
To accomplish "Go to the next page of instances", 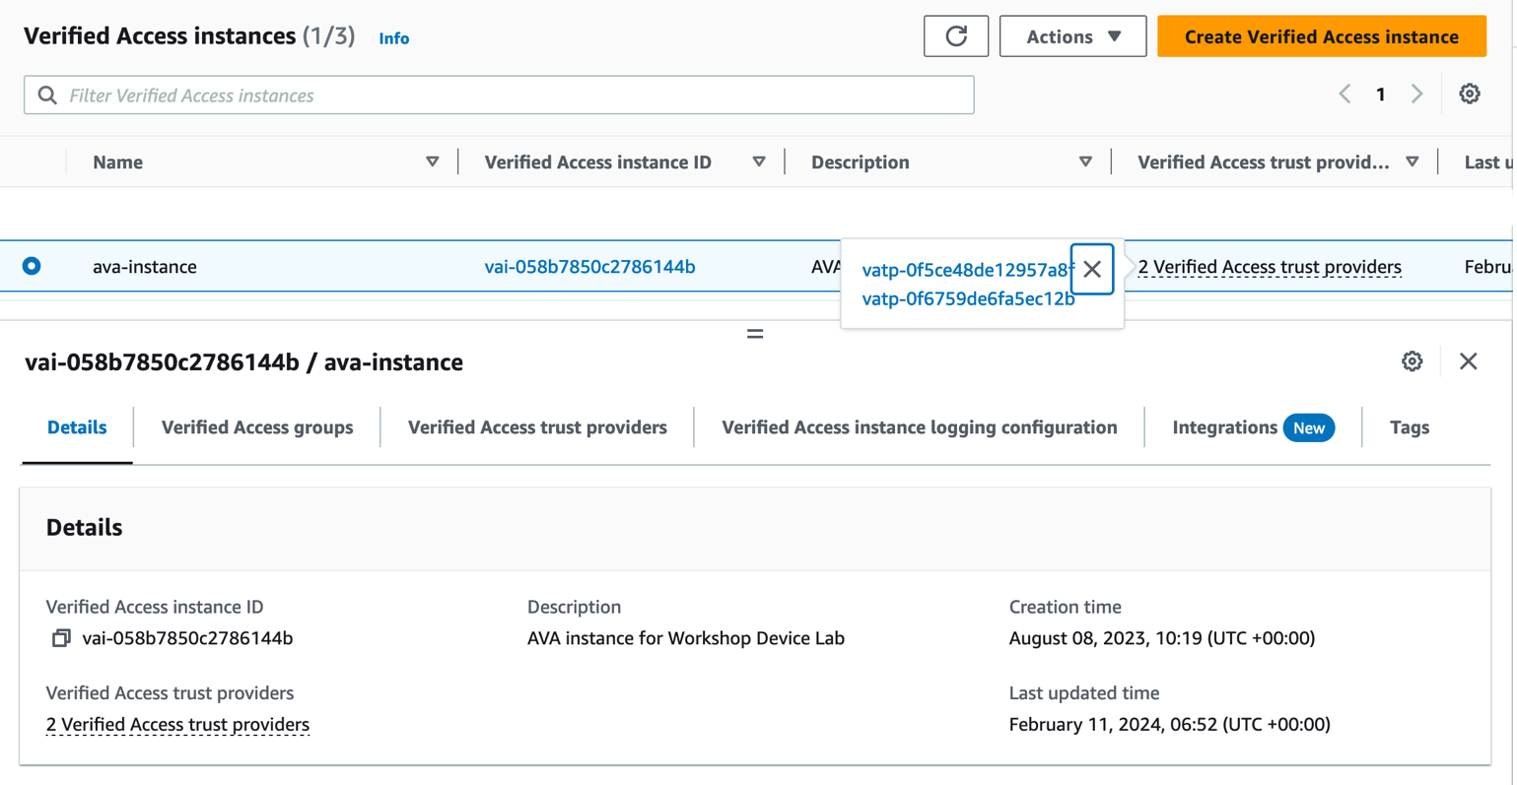I will [1417, 94].
